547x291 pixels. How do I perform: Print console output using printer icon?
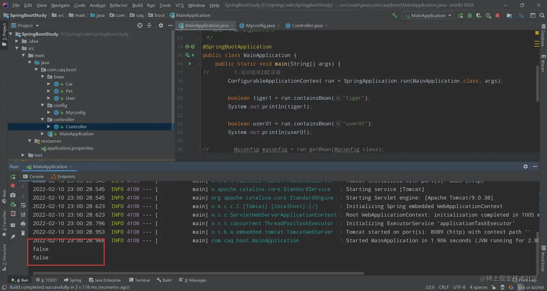click(23, 224)
